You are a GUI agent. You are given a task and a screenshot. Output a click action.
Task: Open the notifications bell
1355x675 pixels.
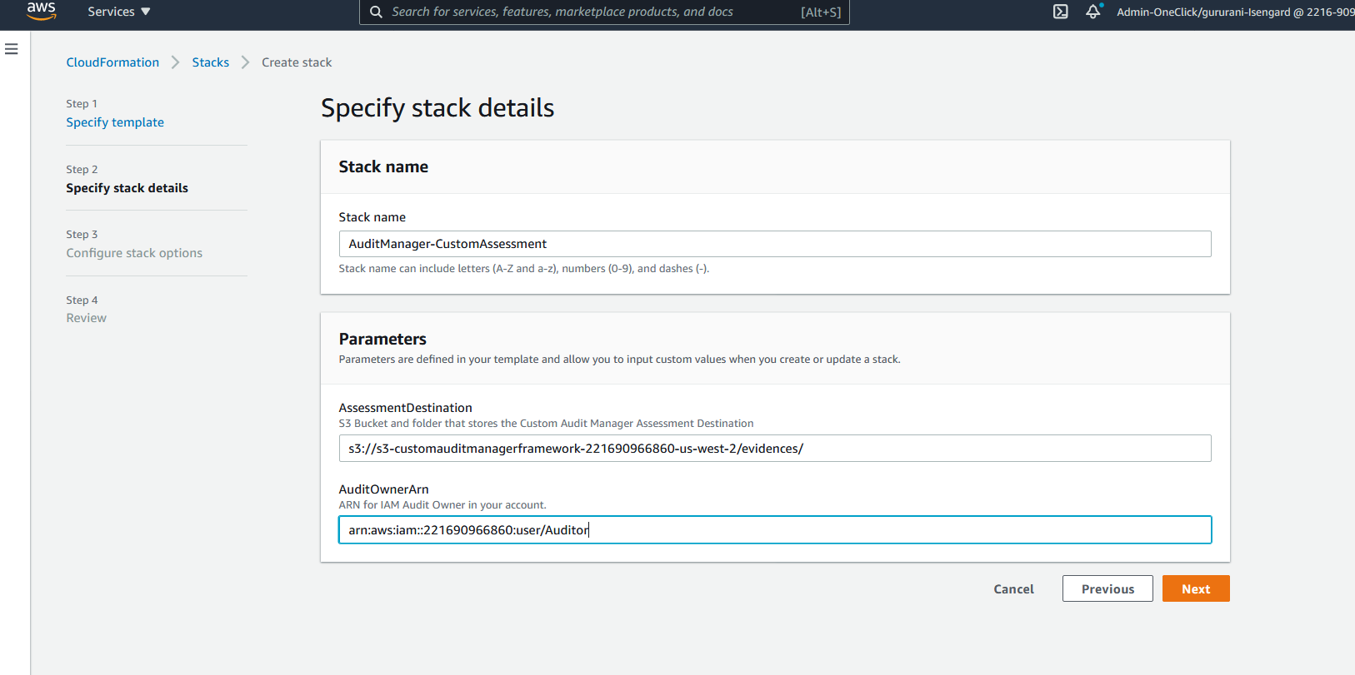[1093, 12]
